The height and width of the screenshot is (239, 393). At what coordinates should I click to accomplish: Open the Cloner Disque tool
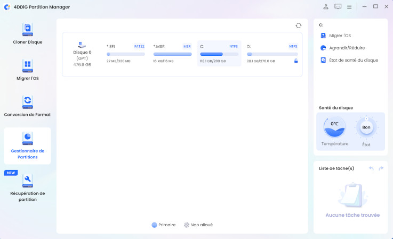tap(27, 33)
